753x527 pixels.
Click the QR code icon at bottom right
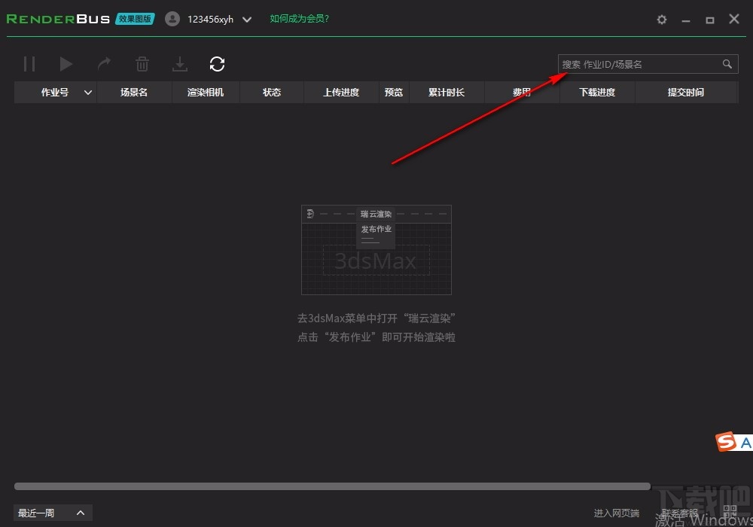730,511
